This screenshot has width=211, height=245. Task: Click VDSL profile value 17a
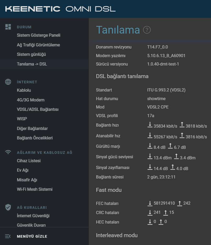tap(151, 116)
